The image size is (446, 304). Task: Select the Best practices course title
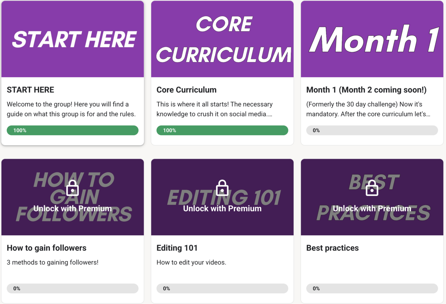pos(332,248)
